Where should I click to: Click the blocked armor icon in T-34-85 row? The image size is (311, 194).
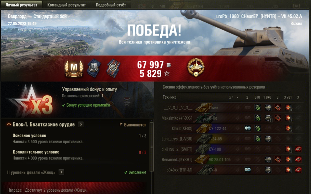tap(268, 139)
